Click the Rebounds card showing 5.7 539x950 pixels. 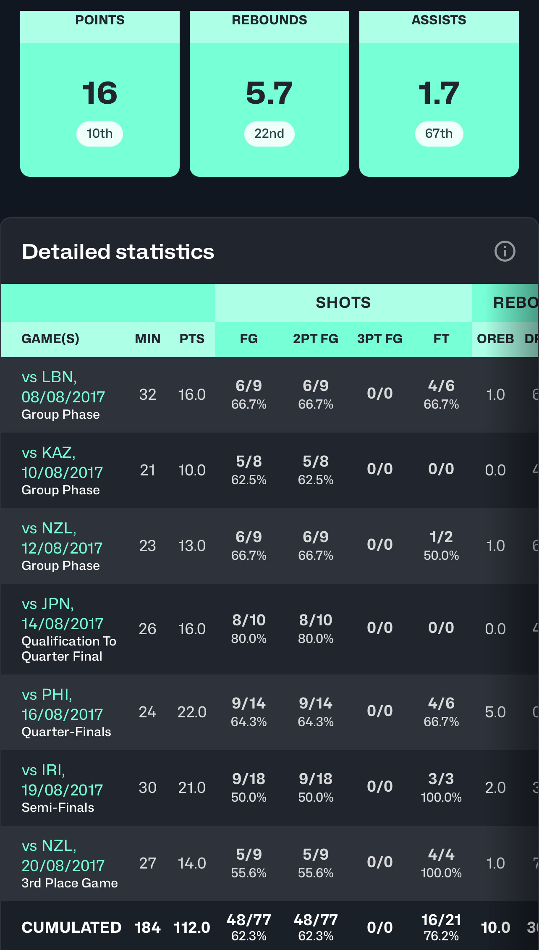point(269,94)
